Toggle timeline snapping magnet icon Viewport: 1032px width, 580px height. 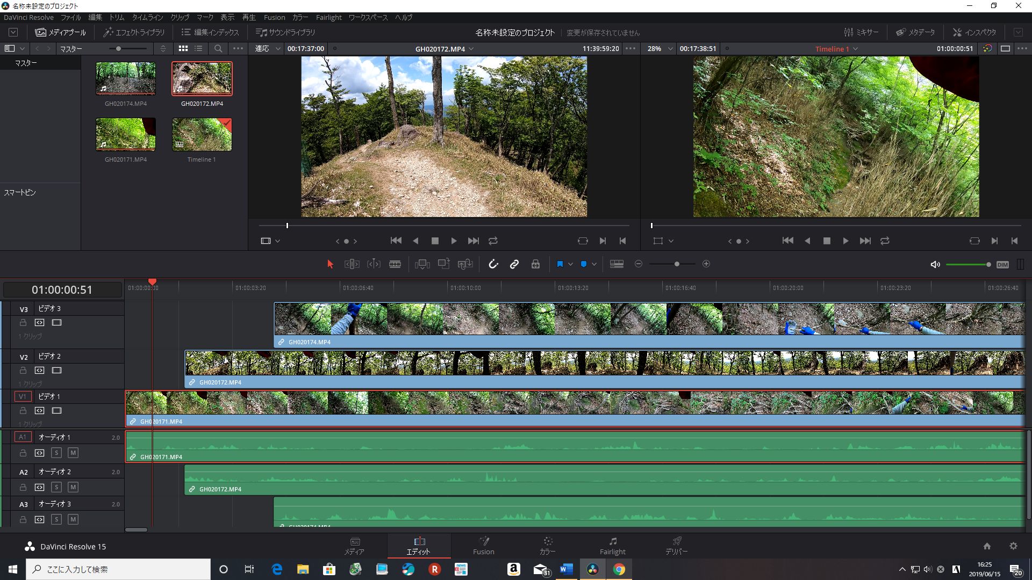(x=493, y=264)
